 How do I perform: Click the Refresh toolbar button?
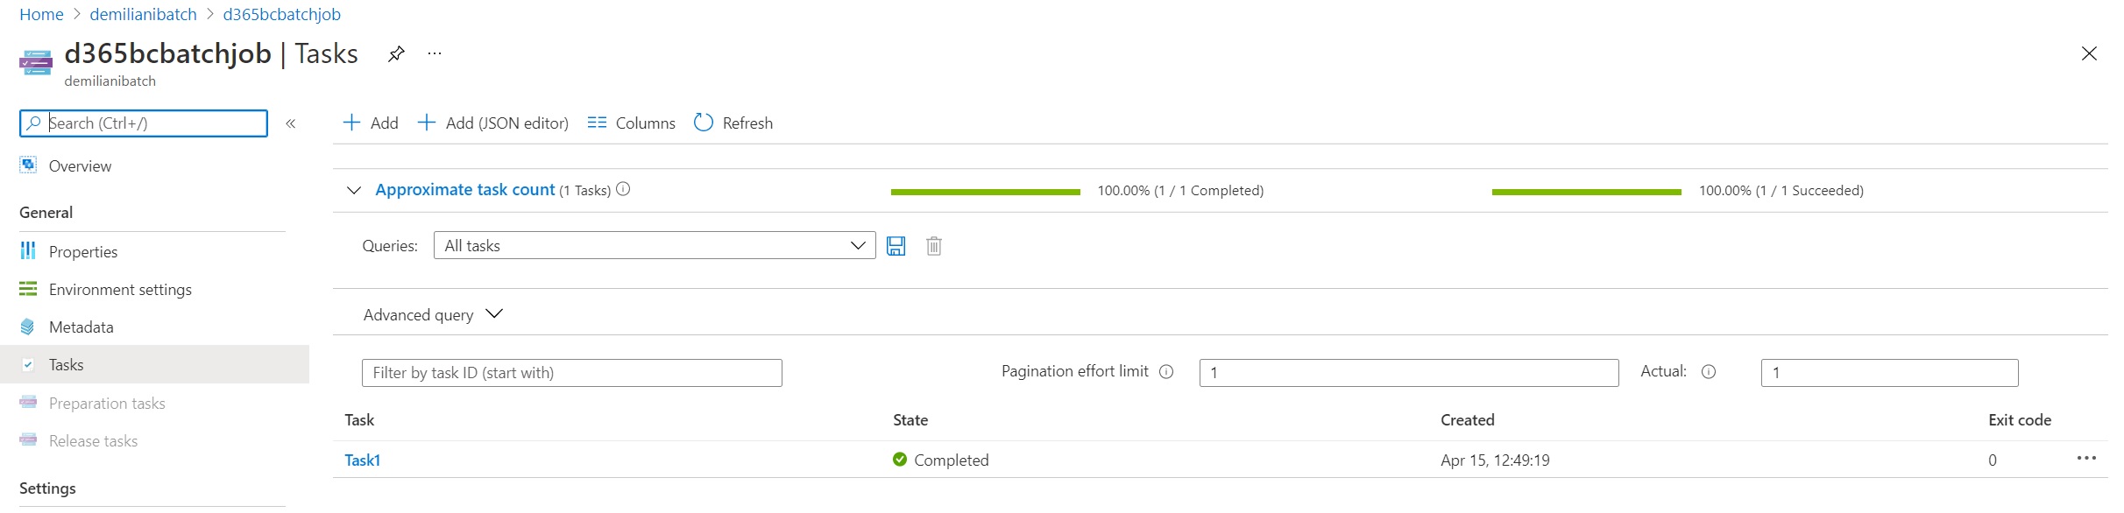[x=733, y=123]
